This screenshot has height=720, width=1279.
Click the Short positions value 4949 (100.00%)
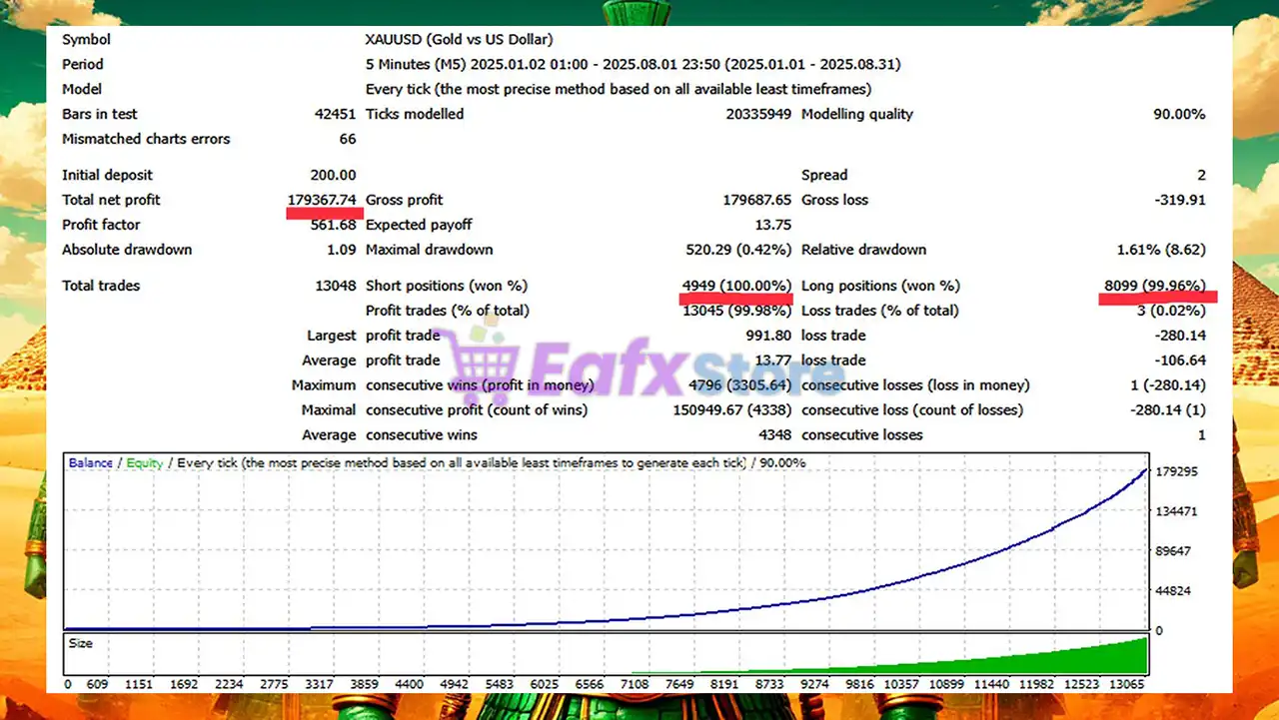pyautogui.click(x=736, y=286)
